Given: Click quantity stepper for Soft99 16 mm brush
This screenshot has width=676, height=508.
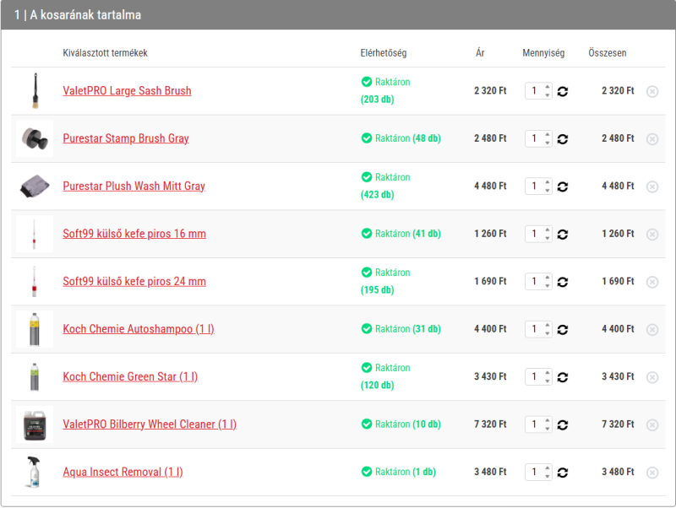Looking at the screenshot, I should pos(538,234).
